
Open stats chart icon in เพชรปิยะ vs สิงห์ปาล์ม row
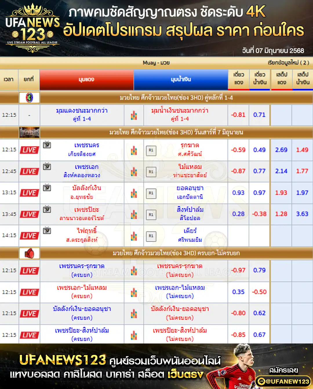click(134, 215)
